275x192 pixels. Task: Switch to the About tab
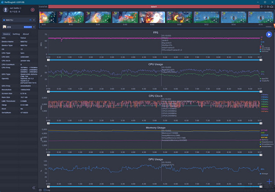coord(26,34)
